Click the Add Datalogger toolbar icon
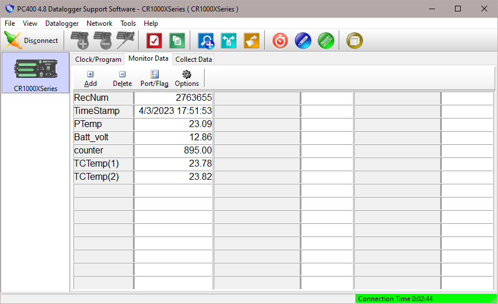Image resolution: width=498 pixels, height=304 pixels. [x=80, y=41]
